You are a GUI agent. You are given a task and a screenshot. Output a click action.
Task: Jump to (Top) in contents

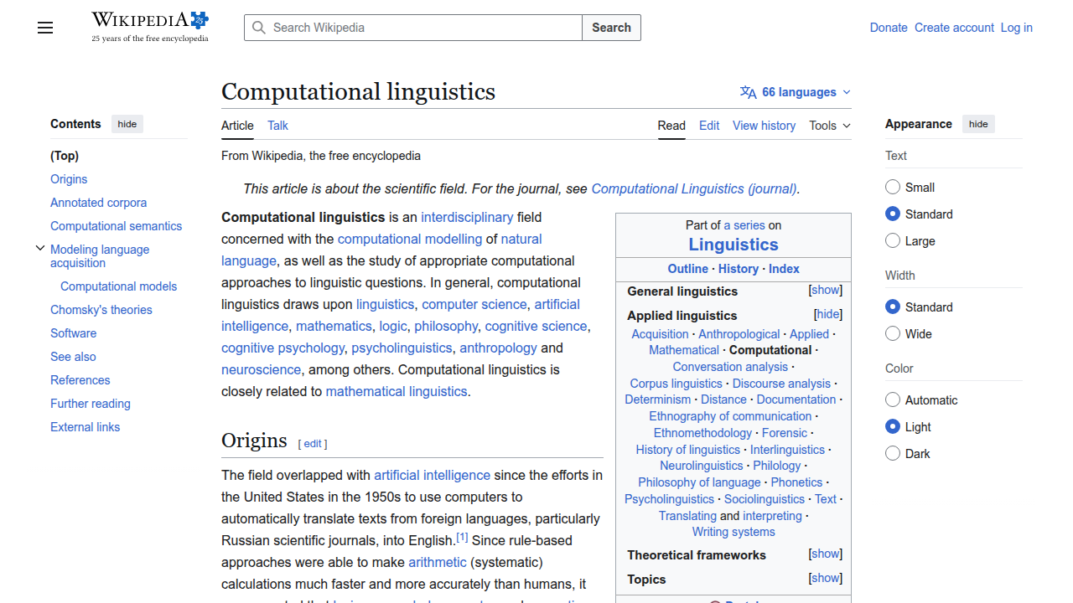(x=65, y=156)
